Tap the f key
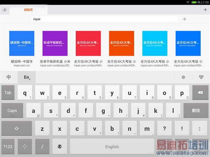This screenshot has height=157, width=210. [x=86, y=110]
